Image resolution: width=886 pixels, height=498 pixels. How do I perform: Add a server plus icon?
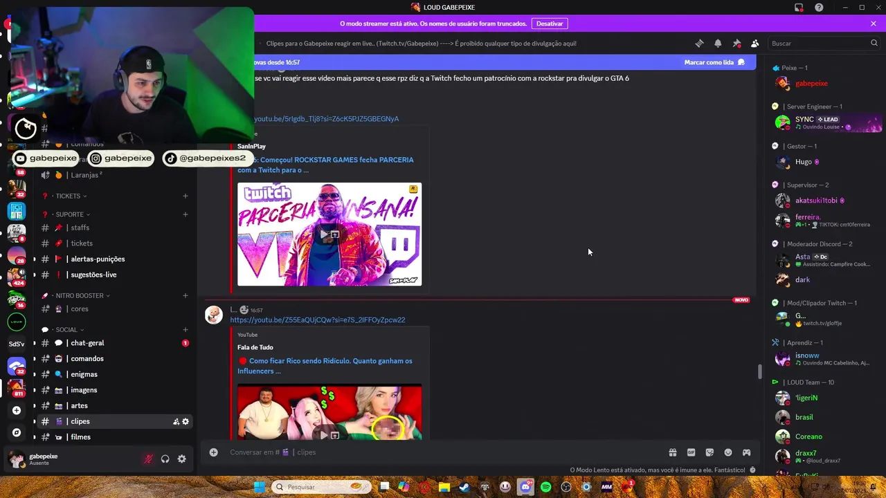click(17, 410)
